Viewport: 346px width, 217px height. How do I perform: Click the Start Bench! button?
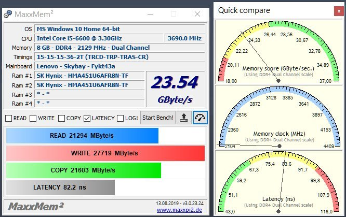(158, 118)
